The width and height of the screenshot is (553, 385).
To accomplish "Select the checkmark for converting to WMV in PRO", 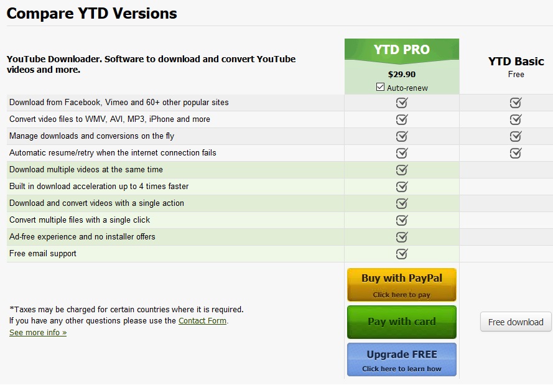I will tap(401, 119).
